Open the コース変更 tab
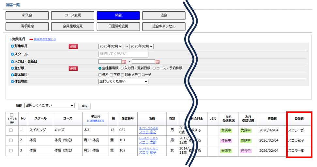Screen dimensions: 317x167 [72, 15]
